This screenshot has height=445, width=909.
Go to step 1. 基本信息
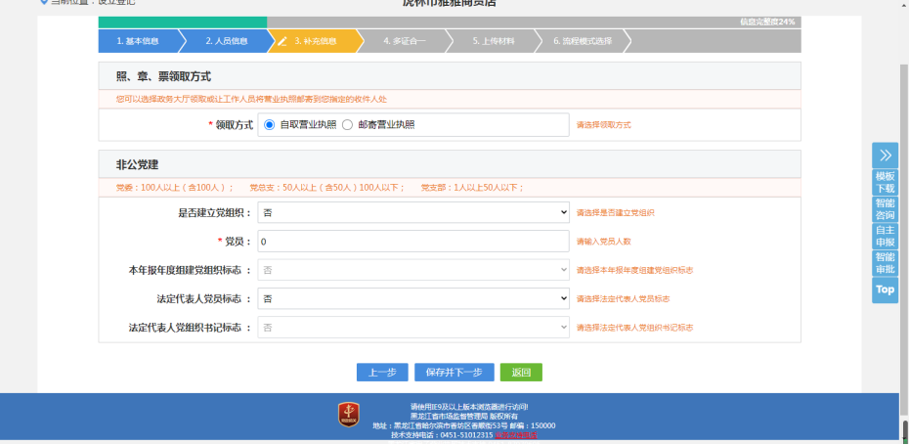tap(138, 41)
